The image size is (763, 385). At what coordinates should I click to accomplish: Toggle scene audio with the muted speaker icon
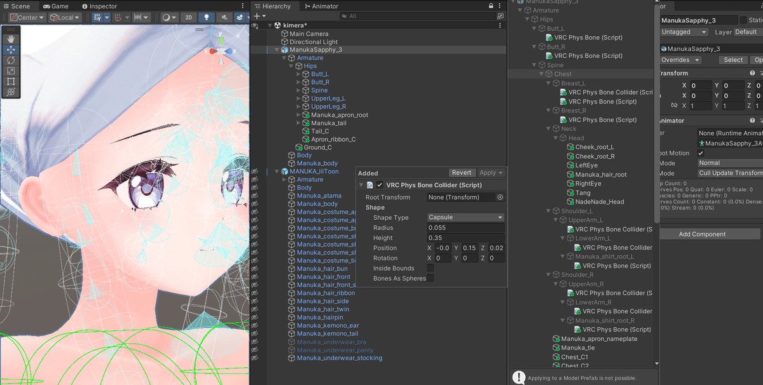224,17
